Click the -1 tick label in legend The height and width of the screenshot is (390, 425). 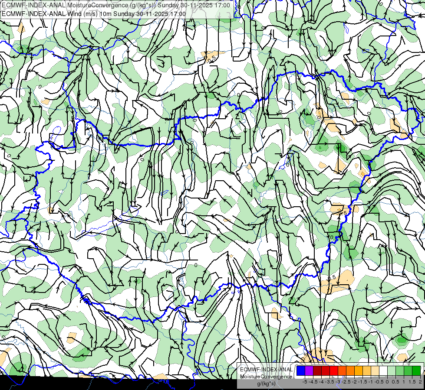point(371,382)
